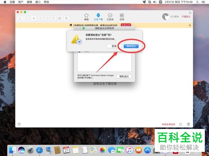
Task: Open the 帮助 menu
Action: 46,2
